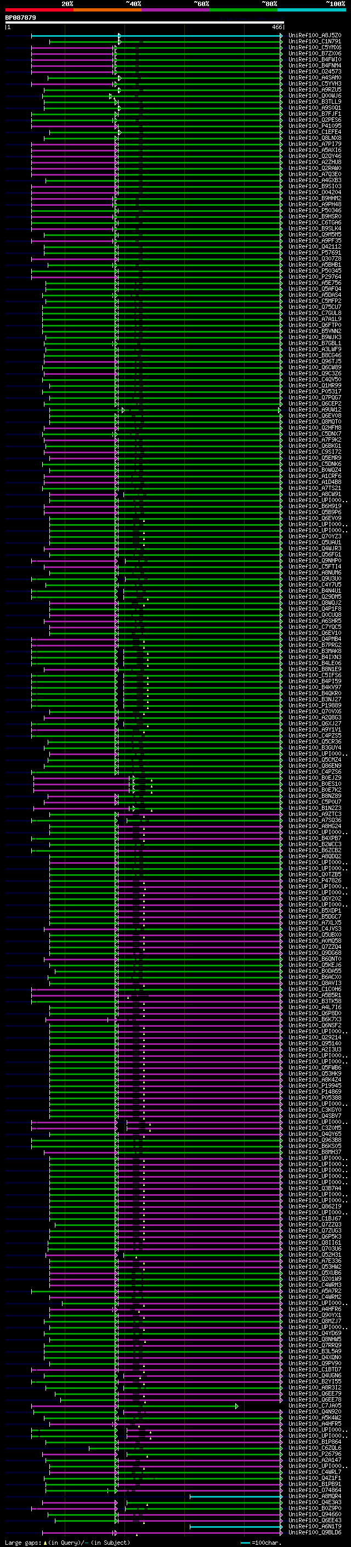The height and width of the screenshot is (1547, 351).
Task: Select hit label UniRef100_Q6FTP0
Action: pyautogui.click(x=315, y=325)
